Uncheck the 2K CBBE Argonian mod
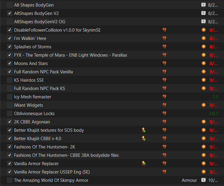The height and width of the screenshot is (186, 224). pyautogui.click(x=10, y=122)
